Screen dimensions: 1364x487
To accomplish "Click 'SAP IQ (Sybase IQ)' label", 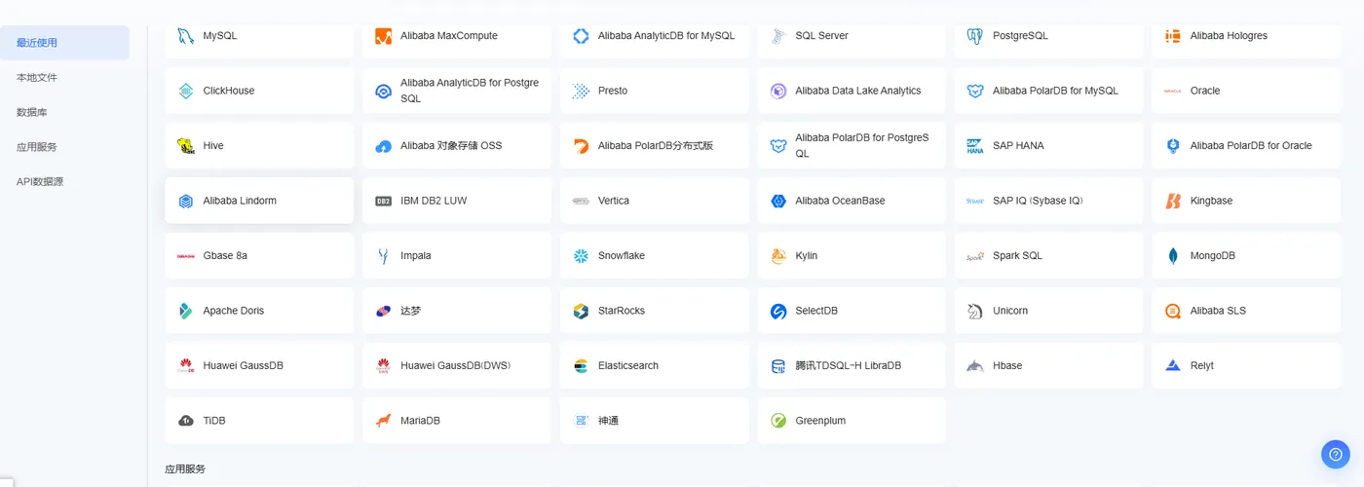I will tap(1038, 201).
